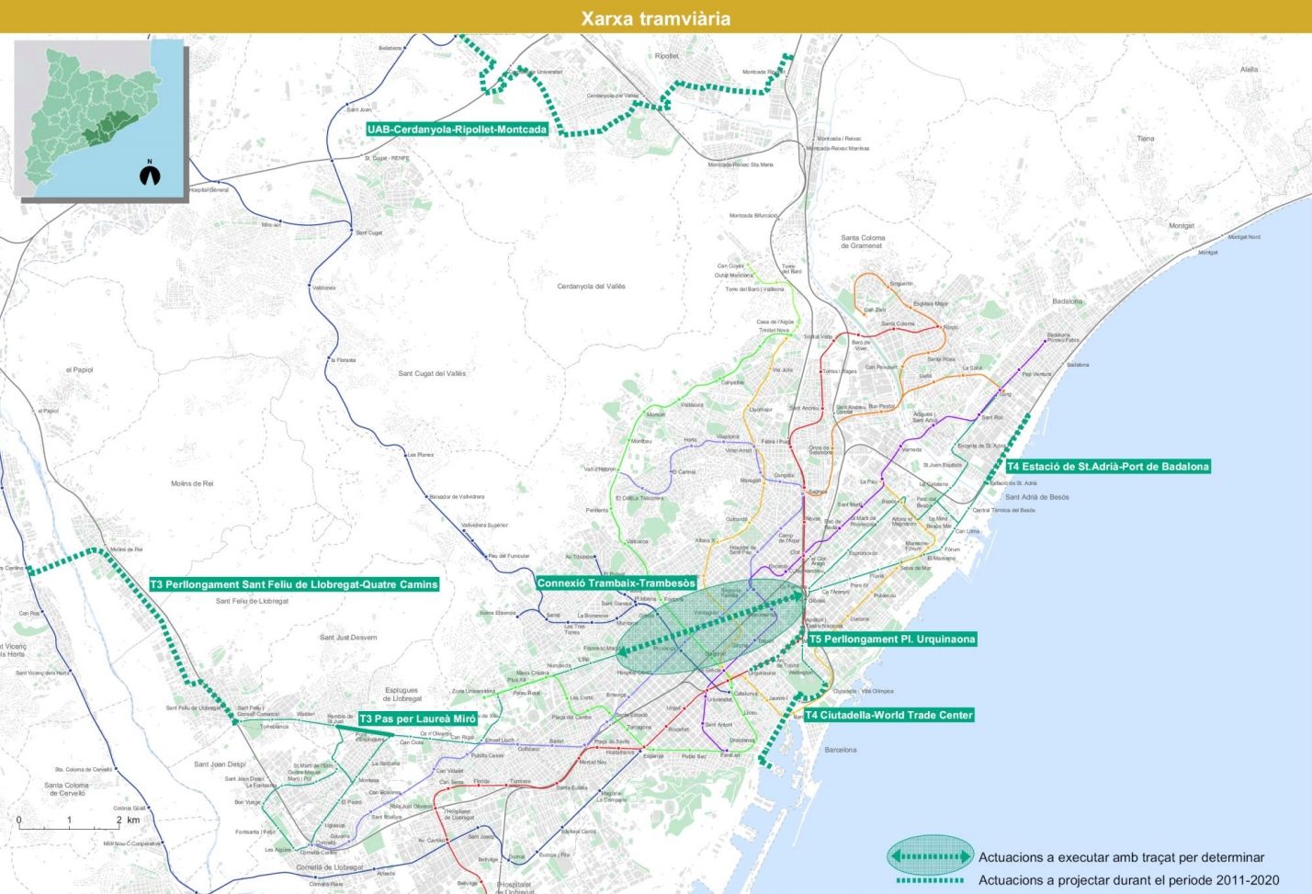This screenshot has height=894, width=1312.
Task: Click the Xarxa tramviària title bar
Action: pos(656,17)
